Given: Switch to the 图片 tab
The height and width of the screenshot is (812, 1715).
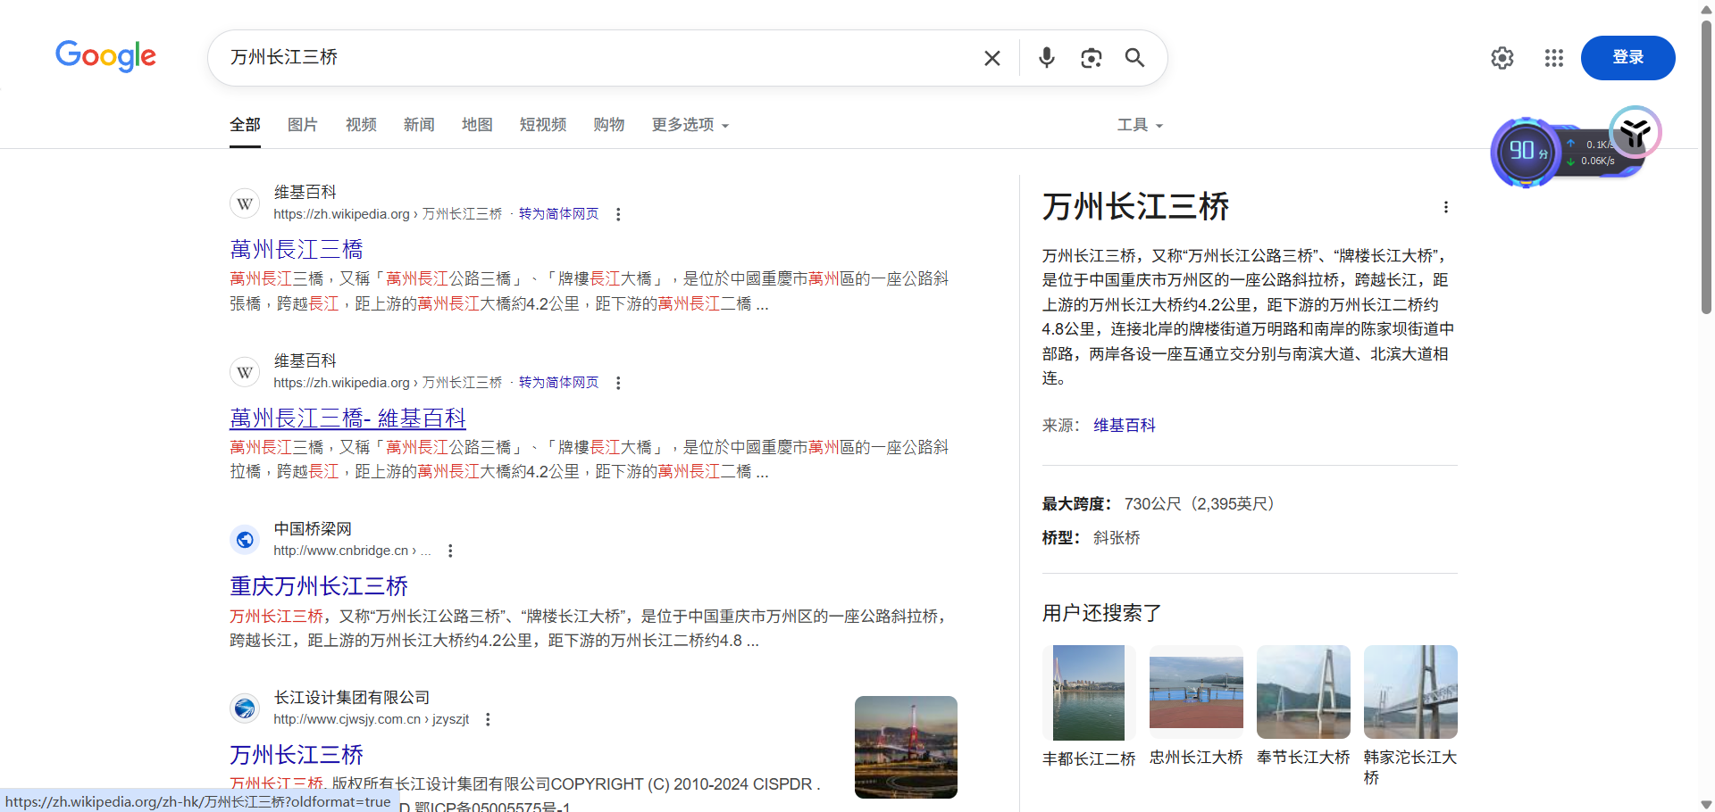Looking at the screenshot, I should pyautogui.click(x=302, y=125).
